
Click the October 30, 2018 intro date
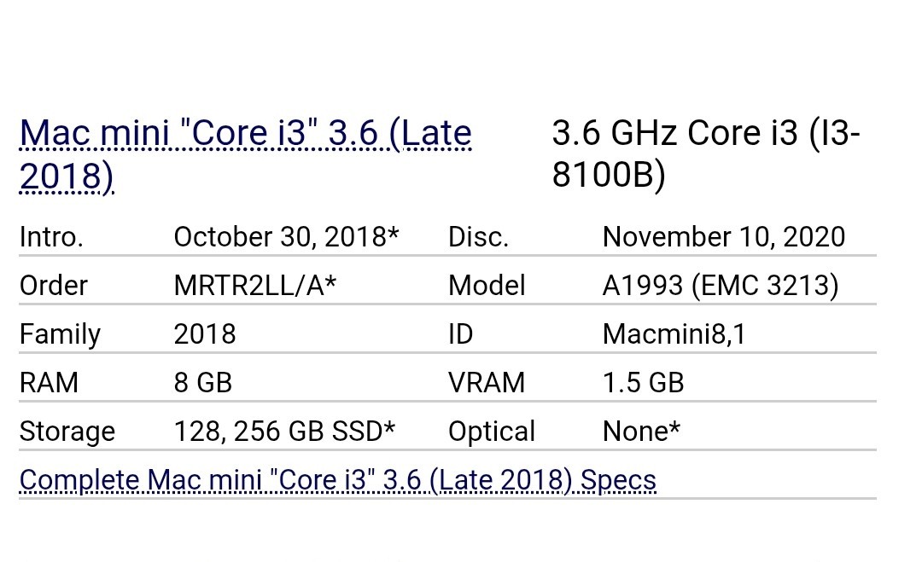pyautogui.click(x=286, y=237)
